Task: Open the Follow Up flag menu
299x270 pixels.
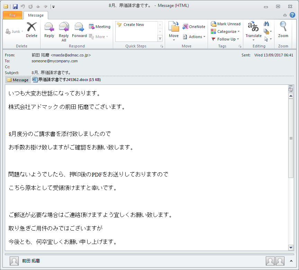Action: tap(225, 39)
